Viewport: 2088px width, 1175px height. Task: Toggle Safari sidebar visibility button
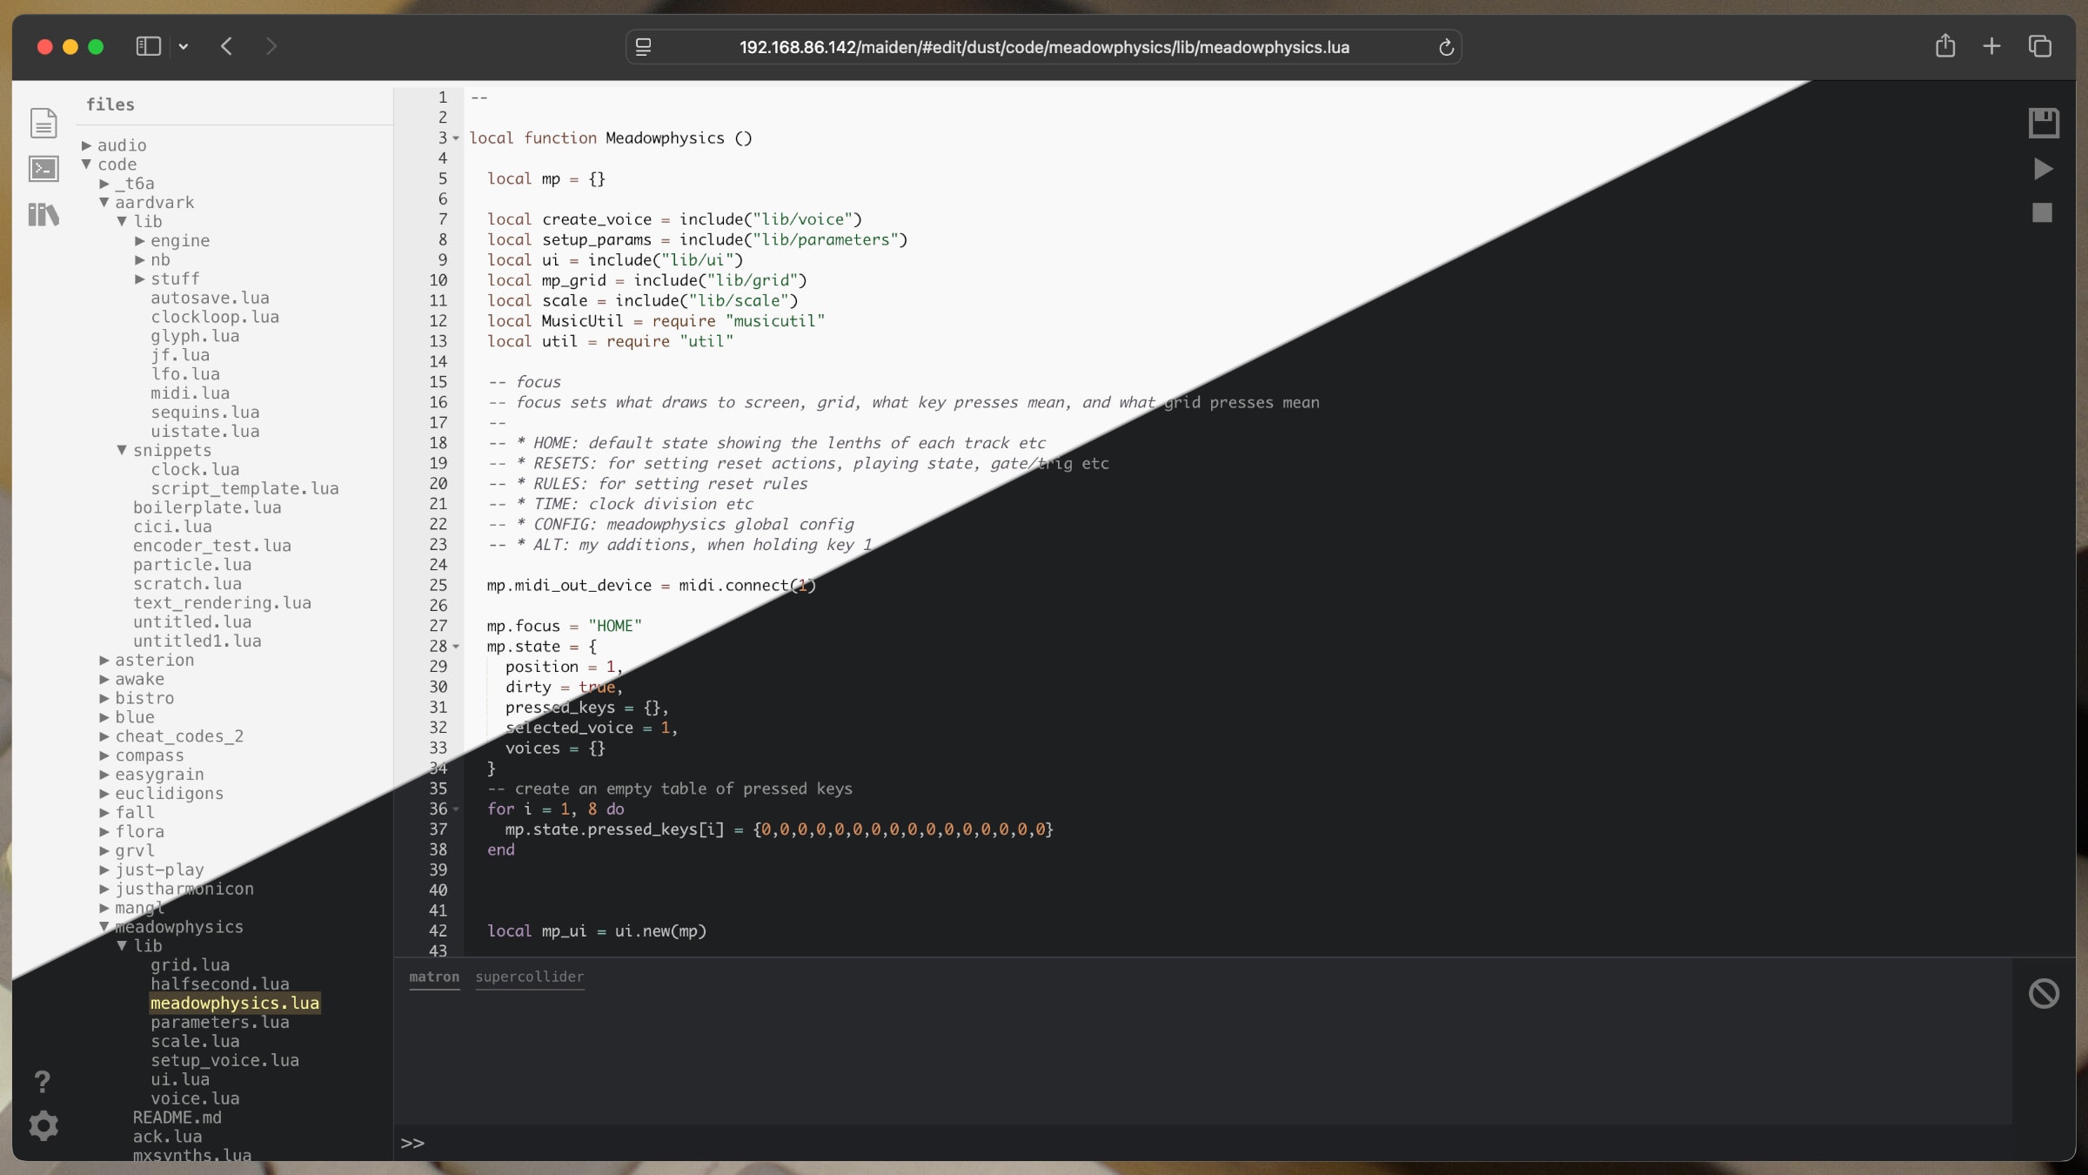[x=149, y=46]
